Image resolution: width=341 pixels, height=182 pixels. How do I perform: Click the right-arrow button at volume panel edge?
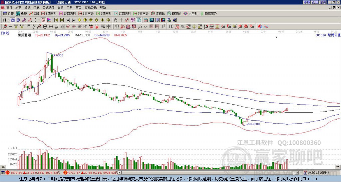(338, 167)
